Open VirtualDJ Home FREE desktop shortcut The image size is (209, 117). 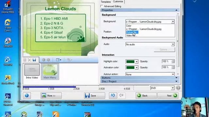tap(8, 7)
